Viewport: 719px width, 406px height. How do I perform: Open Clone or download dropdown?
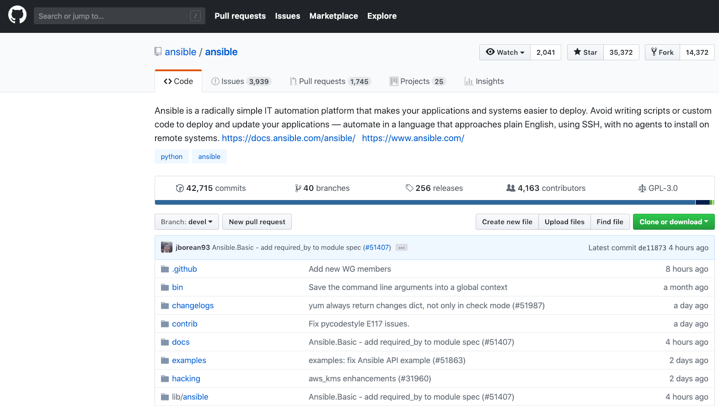[674, 221]
